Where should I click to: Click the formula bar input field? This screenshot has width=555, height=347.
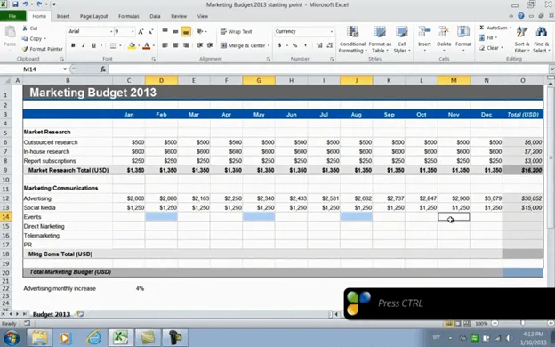click(328, 69)
